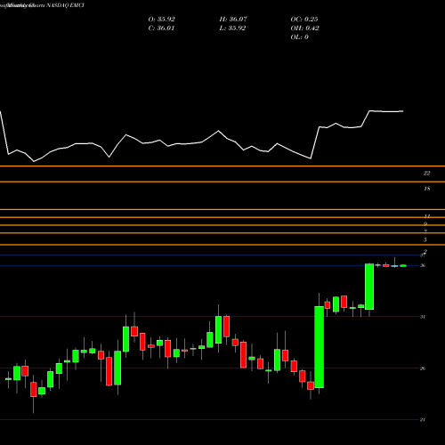Click the '18' orange level label
This screenshot has height=445, width=445.
(x=426, y=189)
